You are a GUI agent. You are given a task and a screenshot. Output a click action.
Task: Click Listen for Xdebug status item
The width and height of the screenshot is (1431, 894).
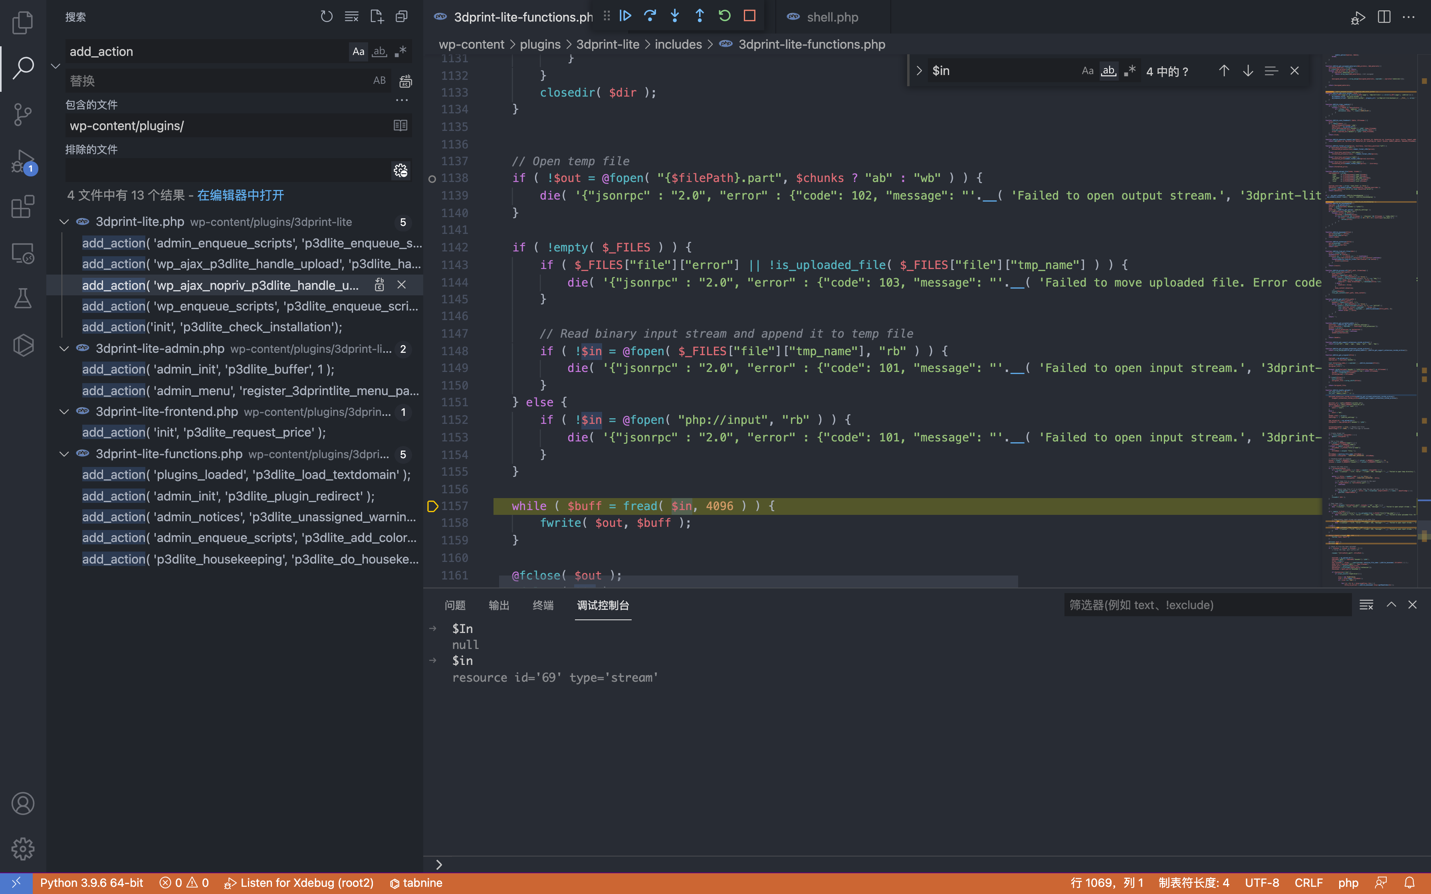(x=299, y=883)
